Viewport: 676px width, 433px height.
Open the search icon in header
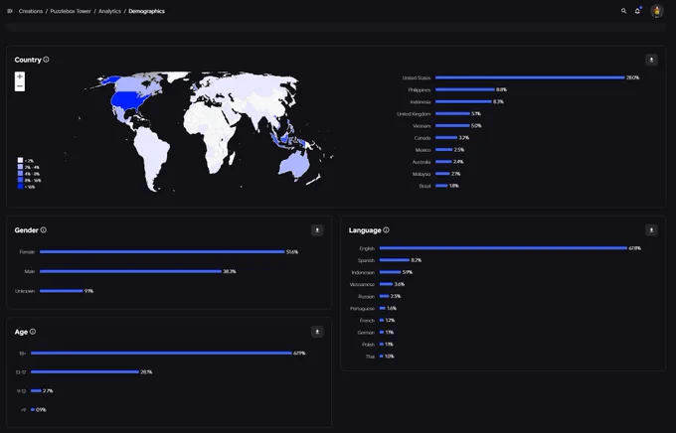click(623, 11)
